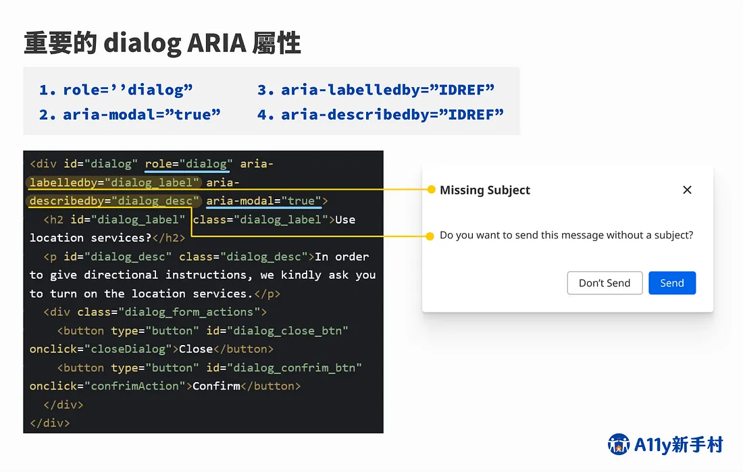This screenshot has height=472, width=743.
Task: Click onclick="closeDialog" in the code
Action: pos(101,349)
